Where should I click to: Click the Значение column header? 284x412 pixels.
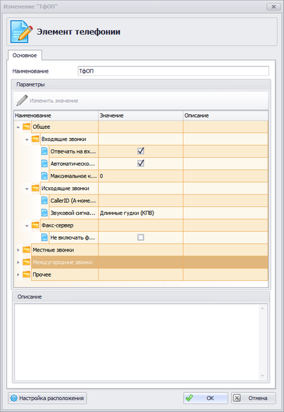pyautogui.click(x=141, y=116)
